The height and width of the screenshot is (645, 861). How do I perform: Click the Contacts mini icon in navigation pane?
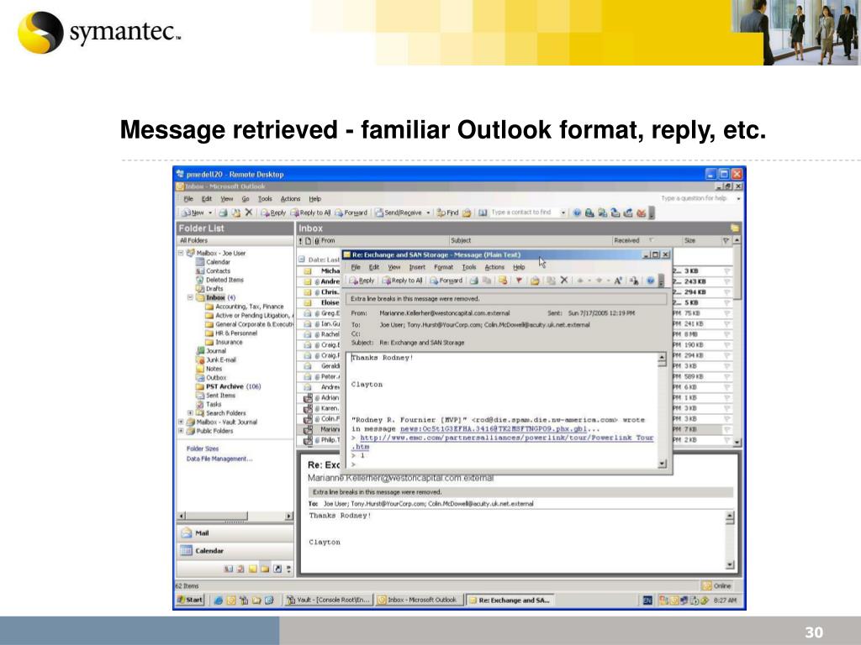[228, 569]
